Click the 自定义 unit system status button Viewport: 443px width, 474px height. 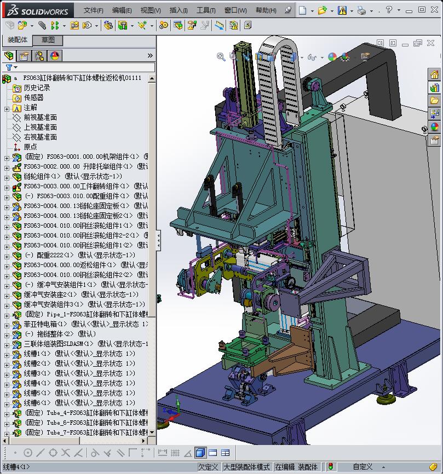(363, 467)
